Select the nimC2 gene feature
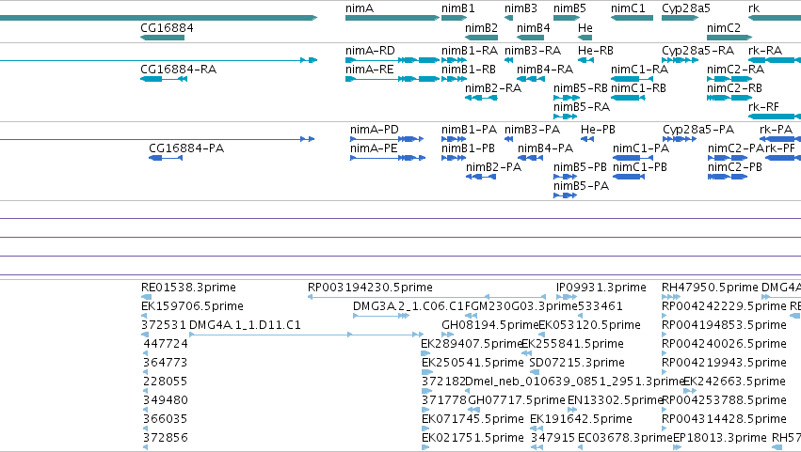The height and width of the screenshot is (452, 801). click(x=729, y=38)
